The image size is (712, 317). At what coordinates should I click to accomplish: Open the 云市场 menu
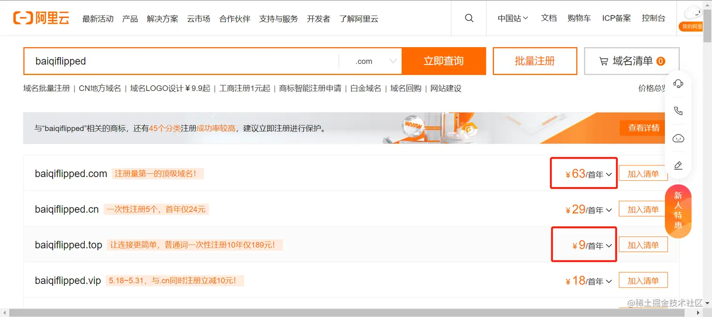pos(198,19)
